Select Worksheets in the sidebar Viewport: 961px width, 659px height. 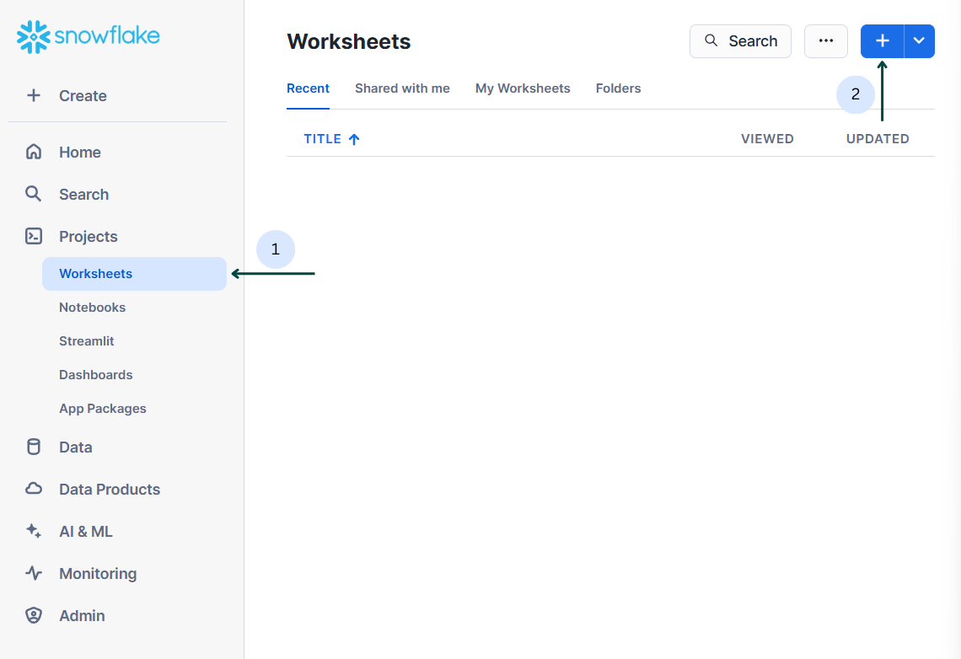[x=134, y=274]
